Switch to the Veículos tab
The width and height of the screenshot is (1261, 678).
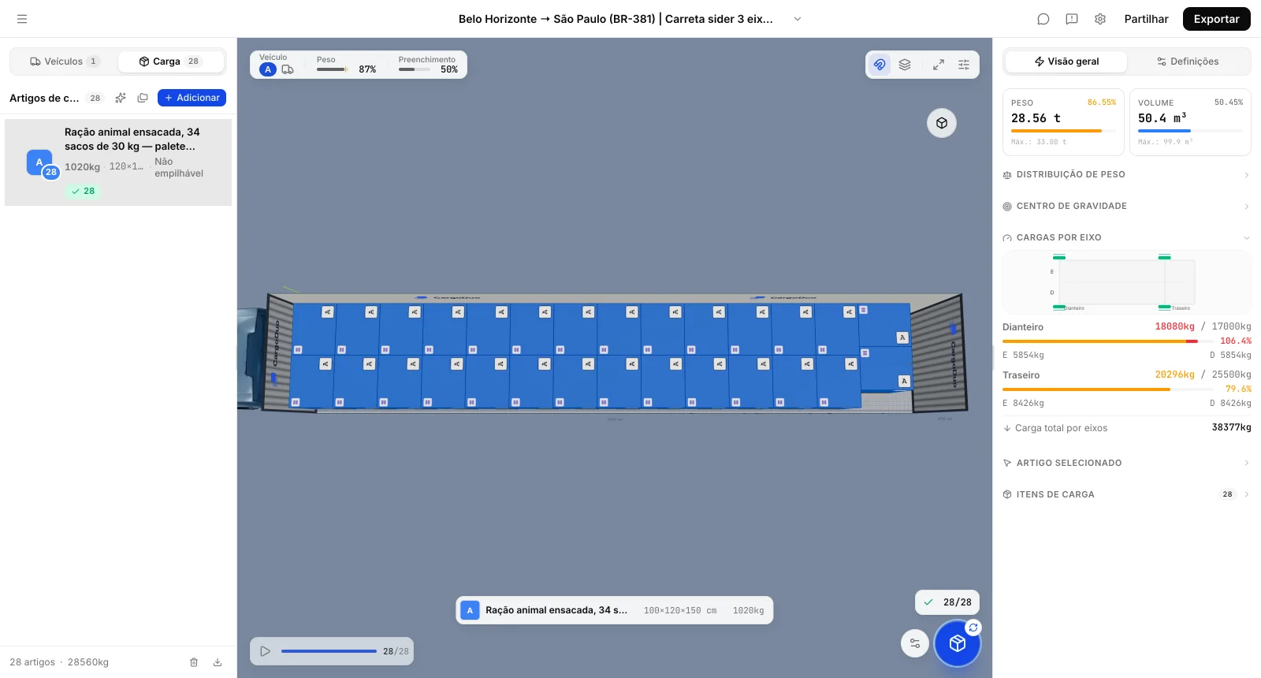(x=64, y=61)
